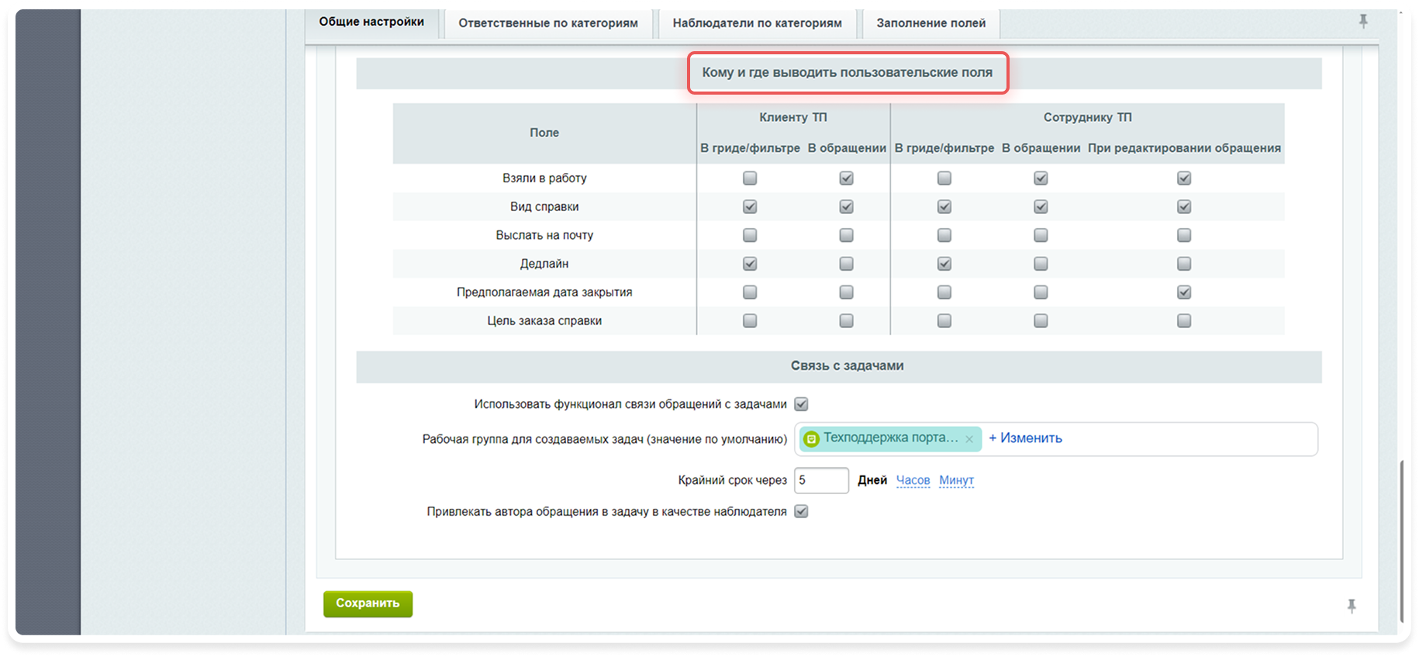Switch to Общие настройки tab
The image size is (1419, 657).
point(371,22)
